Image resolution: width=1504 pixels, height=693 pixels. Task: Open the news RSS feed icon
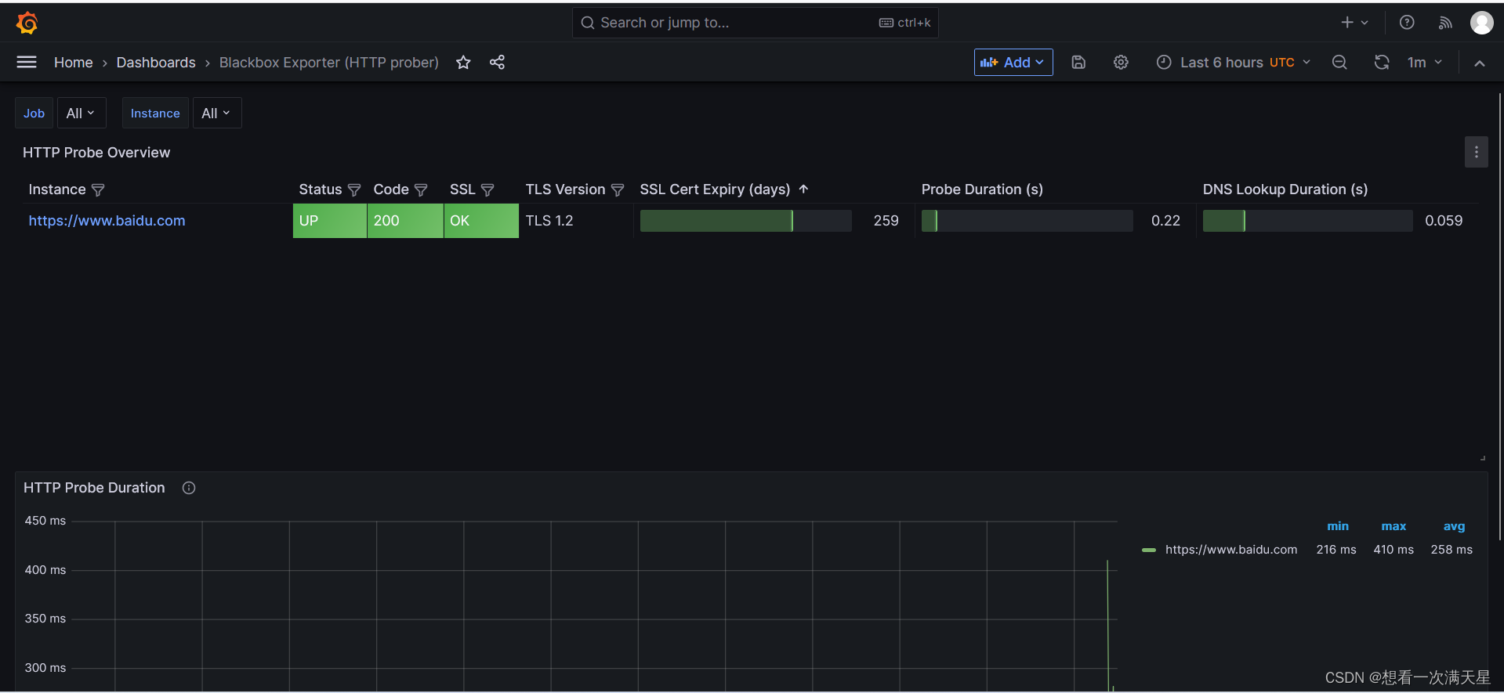tap(1445, 23)
